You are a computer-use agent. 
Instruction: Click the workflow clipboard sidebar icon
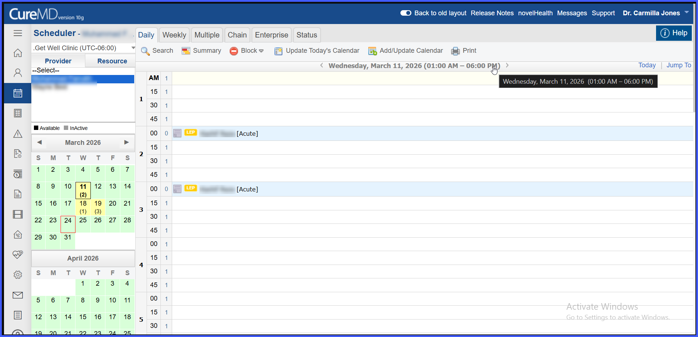pyautogui.click(x=18, y=113)
